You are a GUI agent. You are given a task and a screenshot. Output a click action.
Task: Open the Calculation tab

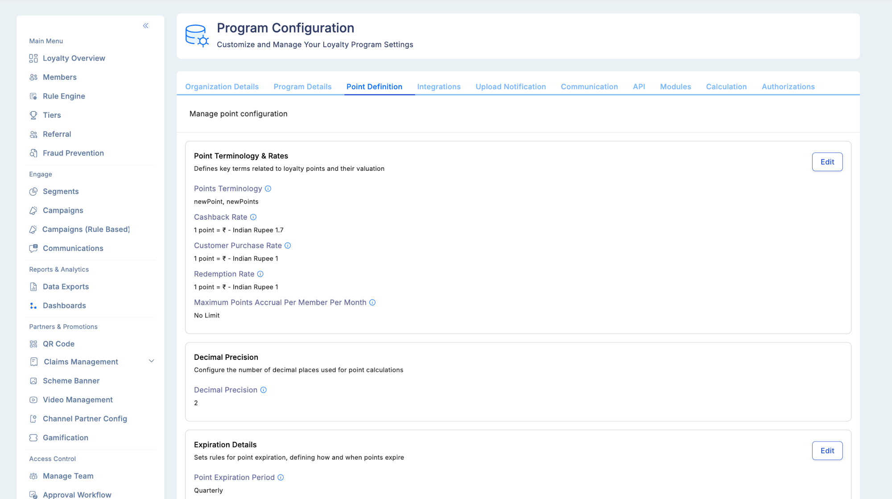[x=726, y=87]
